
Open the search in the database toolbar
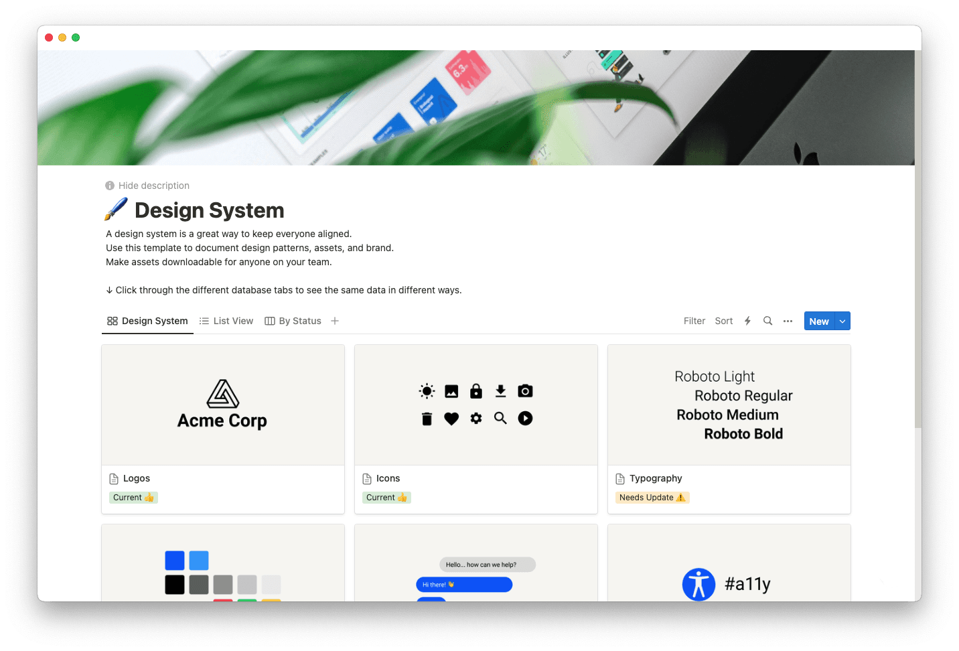point(767,321)
